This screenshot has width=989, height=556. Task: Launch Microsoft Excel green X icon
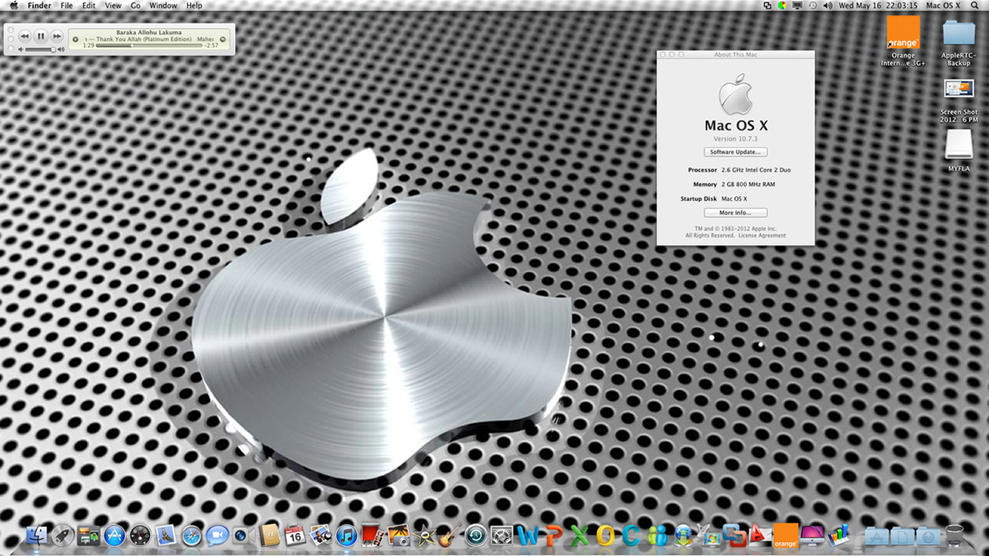[579, 534]
